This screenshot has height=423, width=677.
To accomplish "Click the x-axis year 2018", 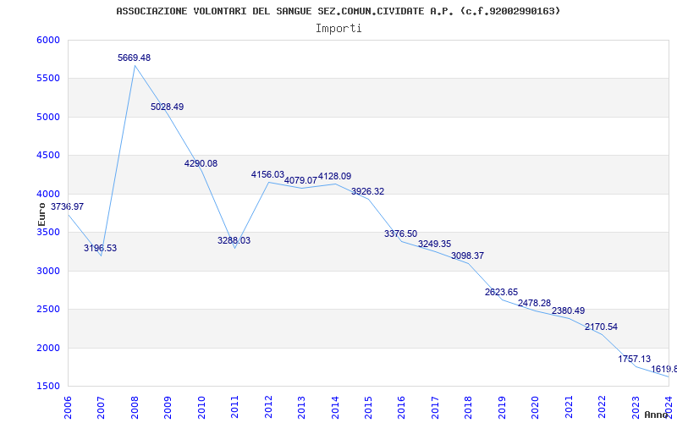I will pyautogui.click(x=469, y=408).
